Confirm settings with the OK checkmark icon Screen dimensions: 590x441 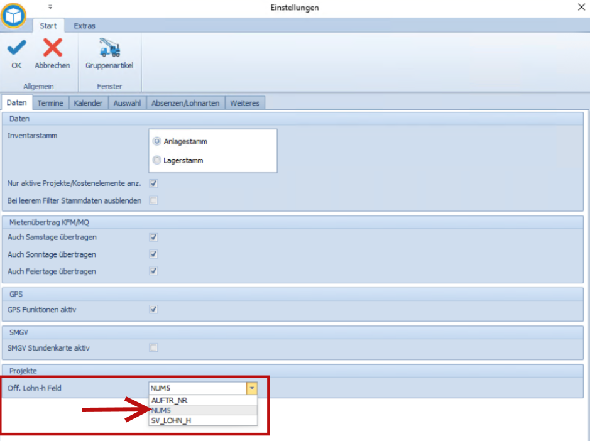[16, 48]
